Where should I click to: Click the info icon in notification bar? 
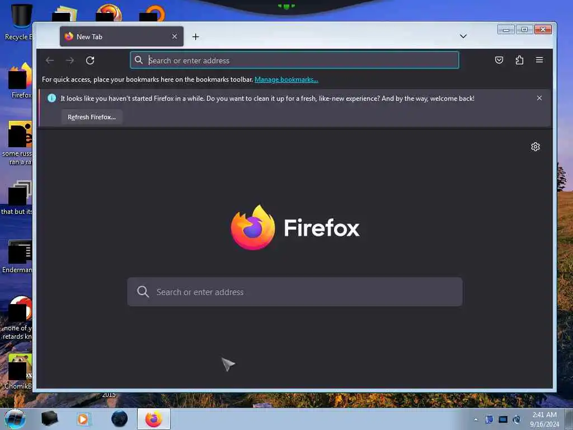pos(52,98)
